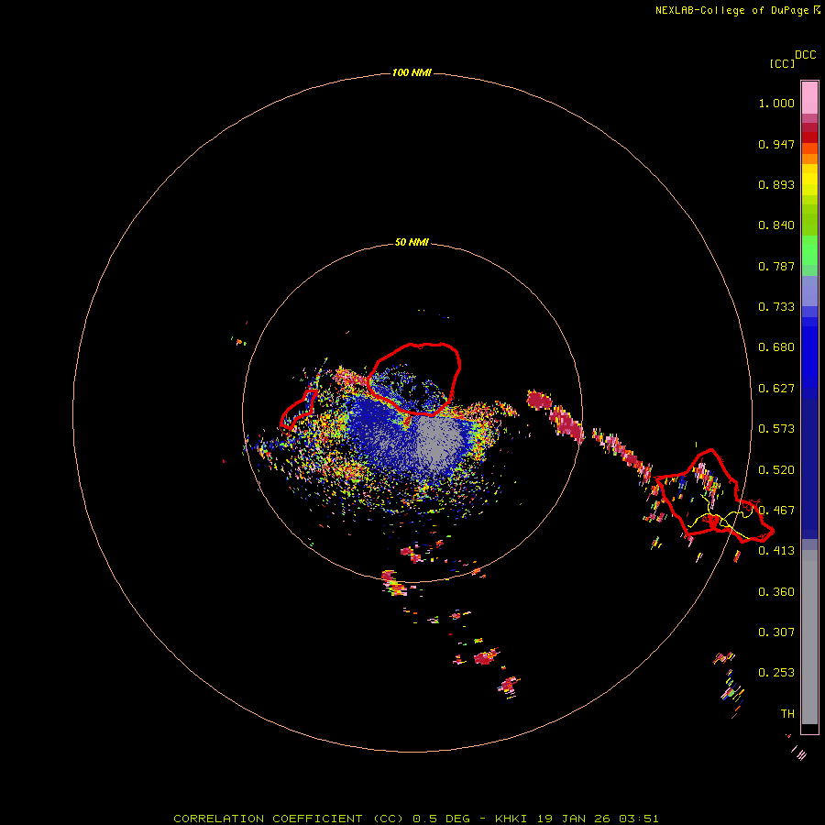Click the 0.467 scale value

point(776,511)
